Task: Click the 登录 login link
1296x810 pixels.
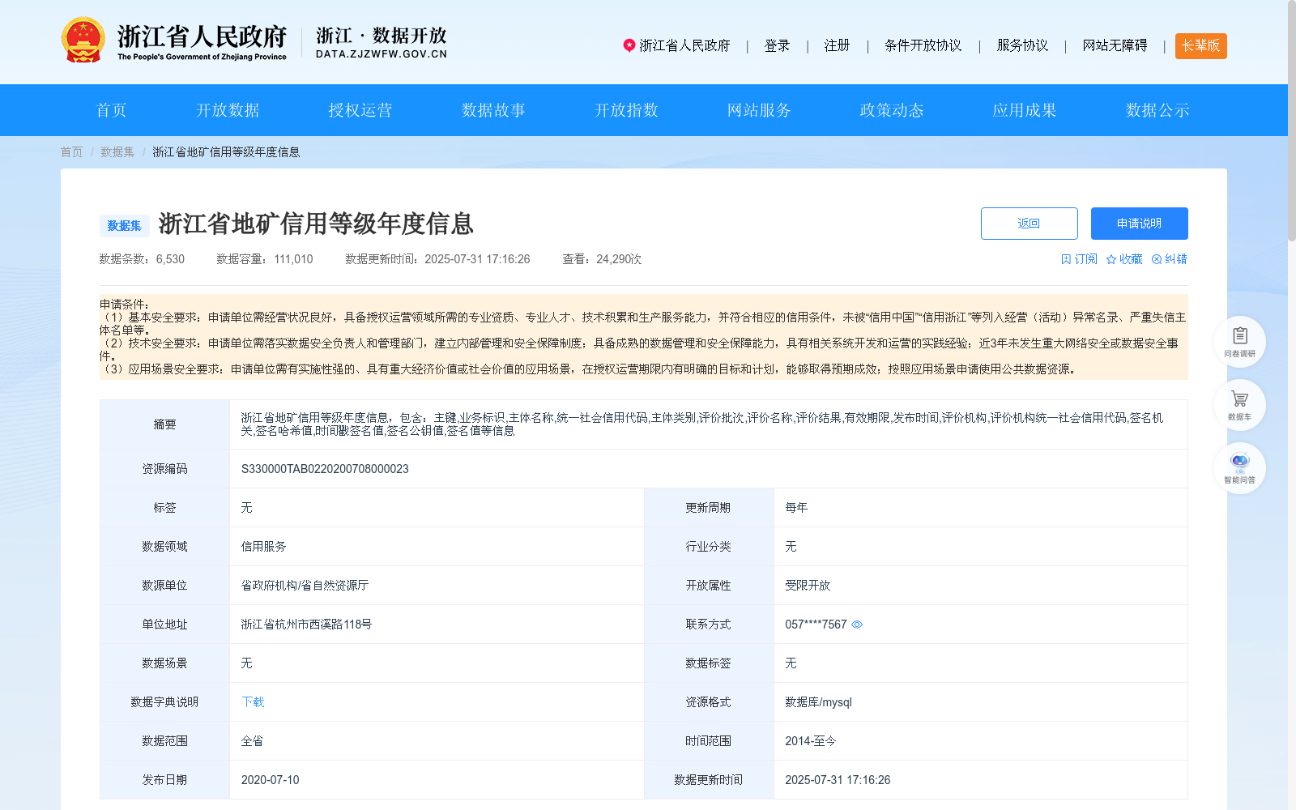Action: point(777,45)
